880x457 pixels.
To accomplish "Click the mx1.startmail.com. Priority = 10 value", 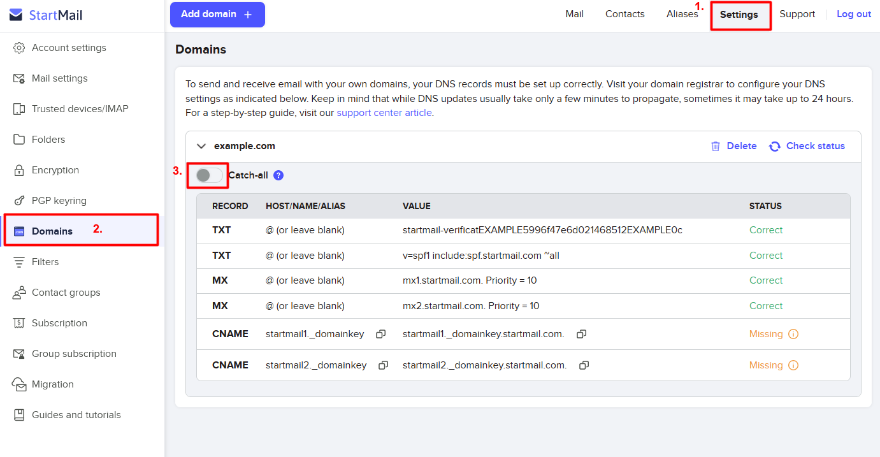I will [471, 280].
